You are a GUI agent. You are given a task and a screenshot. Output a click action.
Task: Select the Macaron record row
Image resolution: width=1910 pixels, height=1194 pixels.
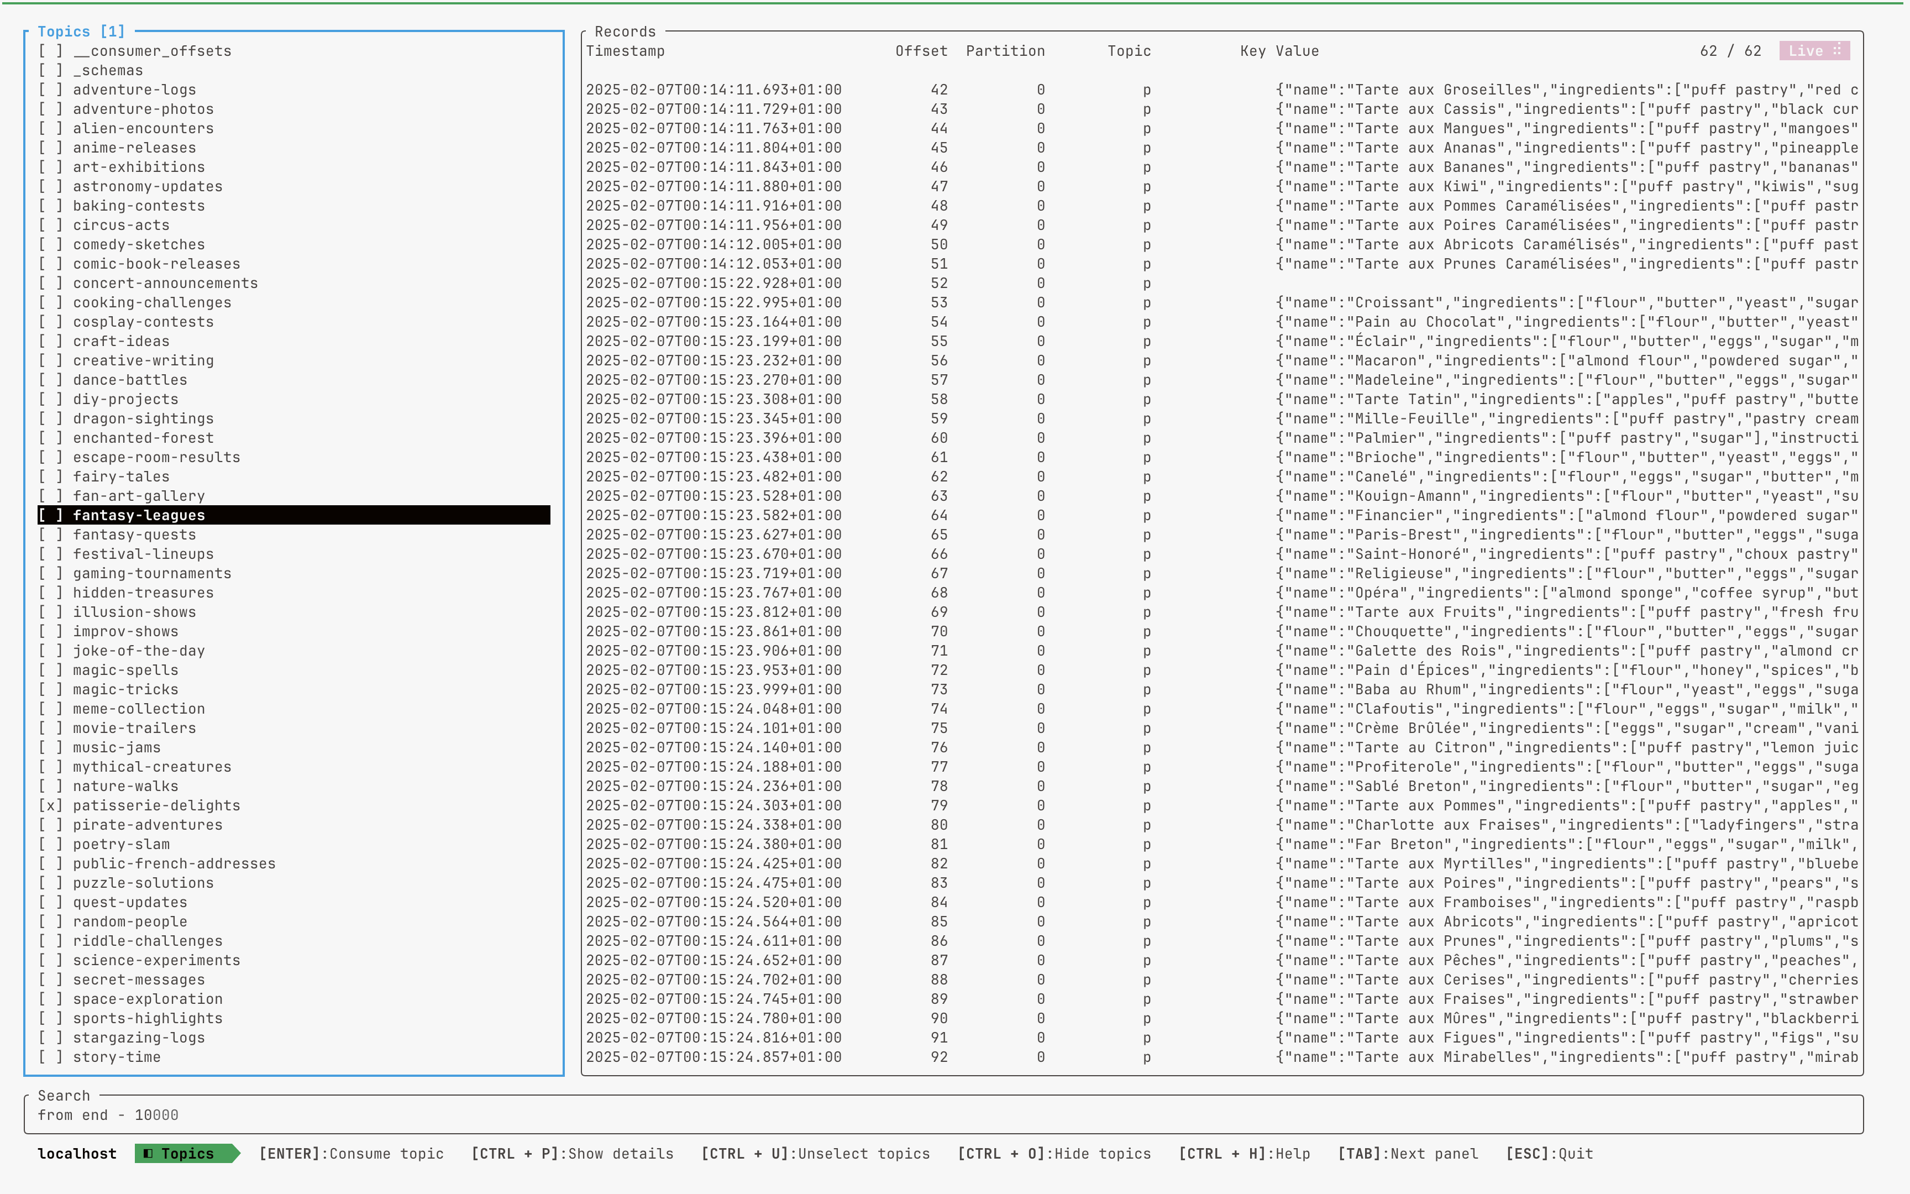tap(1222, 361)
